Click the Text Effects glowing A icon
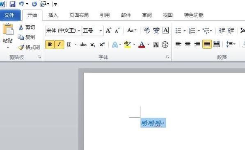This screenshot has width=245, height=150. [x=115, y=45]
